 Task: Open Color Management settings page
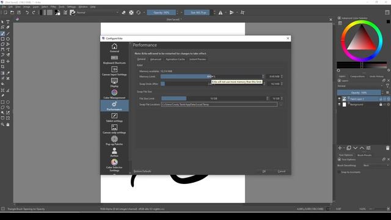tap(114, 94)
